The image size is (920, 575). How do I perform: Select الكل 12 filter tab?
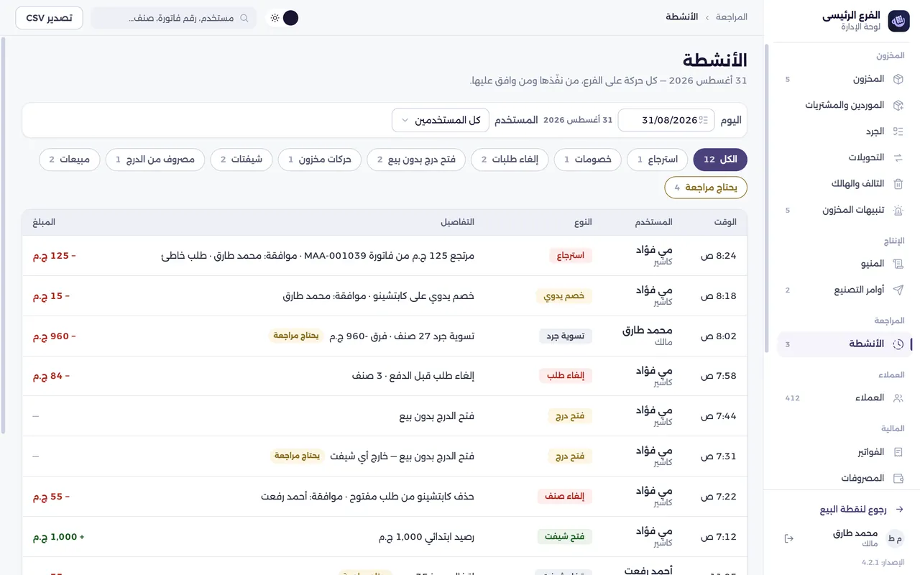720,160
